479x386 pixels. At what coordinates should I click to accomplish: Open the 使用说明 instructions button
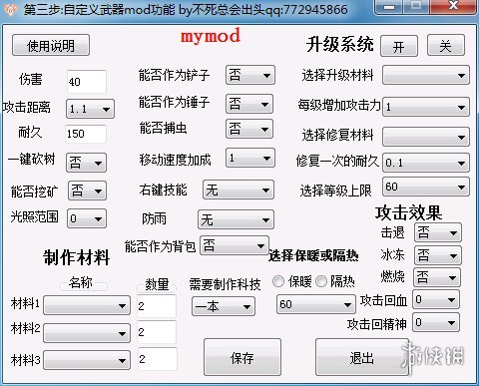(51, 45)
